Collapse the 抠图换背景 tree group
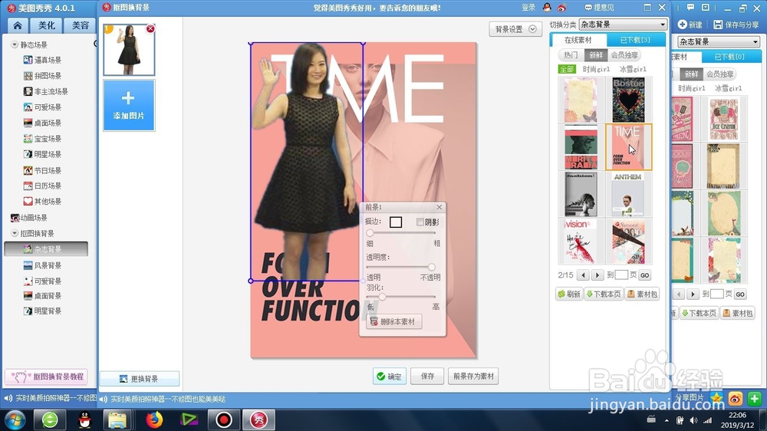This screenshot has width=767, height=431. [15, 233]
